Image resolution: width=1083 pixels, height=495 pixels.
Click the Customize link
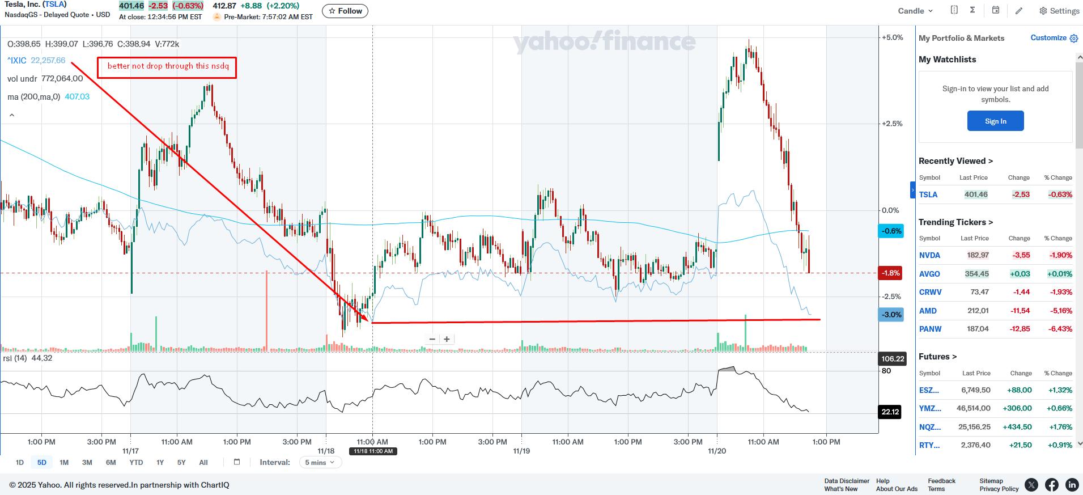pos(1048,38)
